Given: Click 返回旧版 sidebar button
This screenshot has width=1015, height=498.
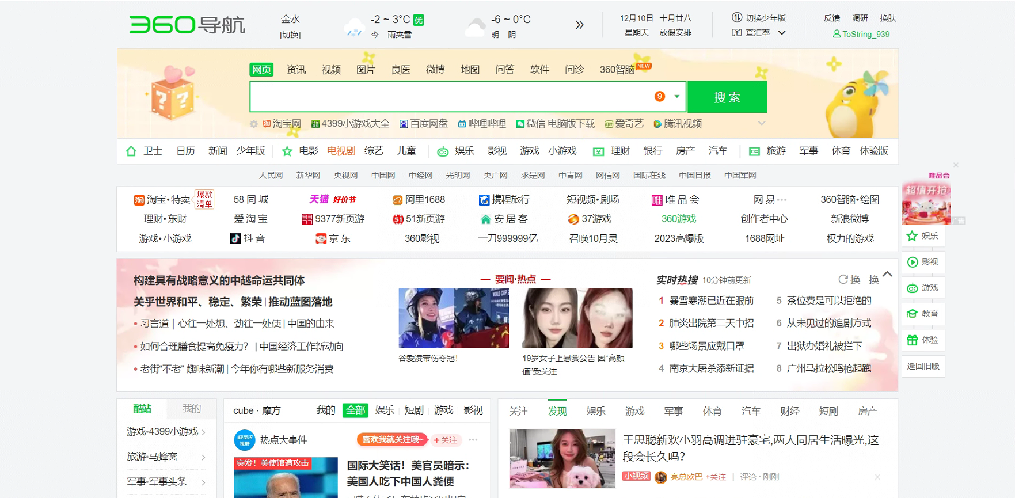Looking at the screenshot, I should click(x=923, y=366).
